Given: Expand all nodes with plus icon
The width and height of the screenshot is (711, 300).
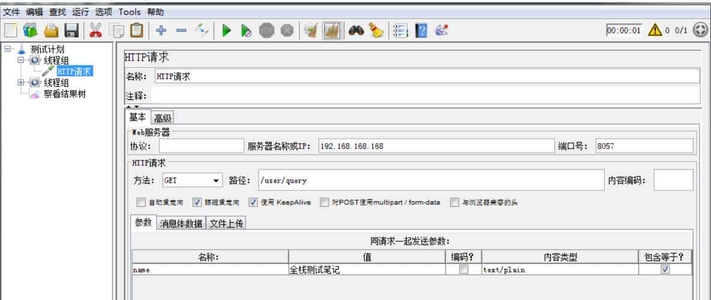Looking at the screenshot, I should pyautogui.click(x=161, y=31).
